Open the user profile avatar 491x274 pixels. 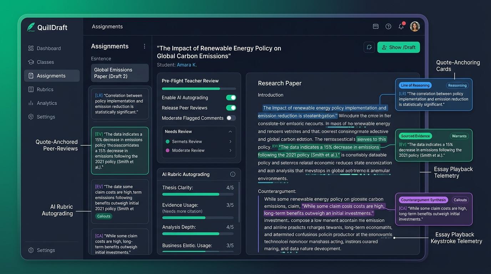tap(415, 26)
